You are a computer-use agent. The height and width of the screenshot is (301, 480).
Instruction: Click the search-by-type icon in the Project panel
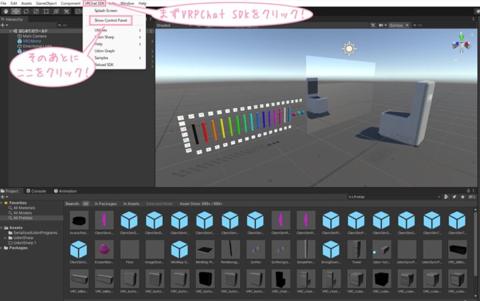click(x=446, y=197)
